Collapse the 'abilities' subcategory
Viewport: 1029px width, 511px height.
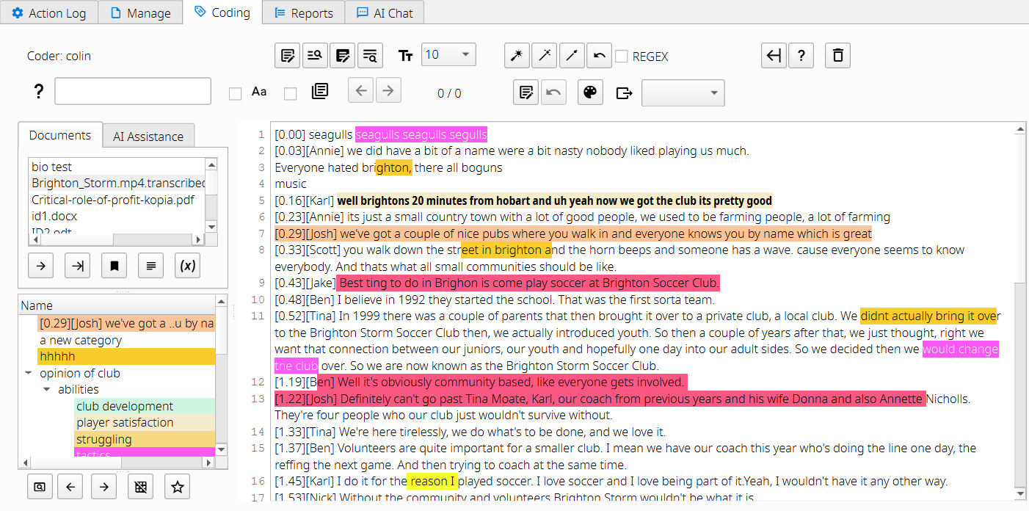(47, 390)
